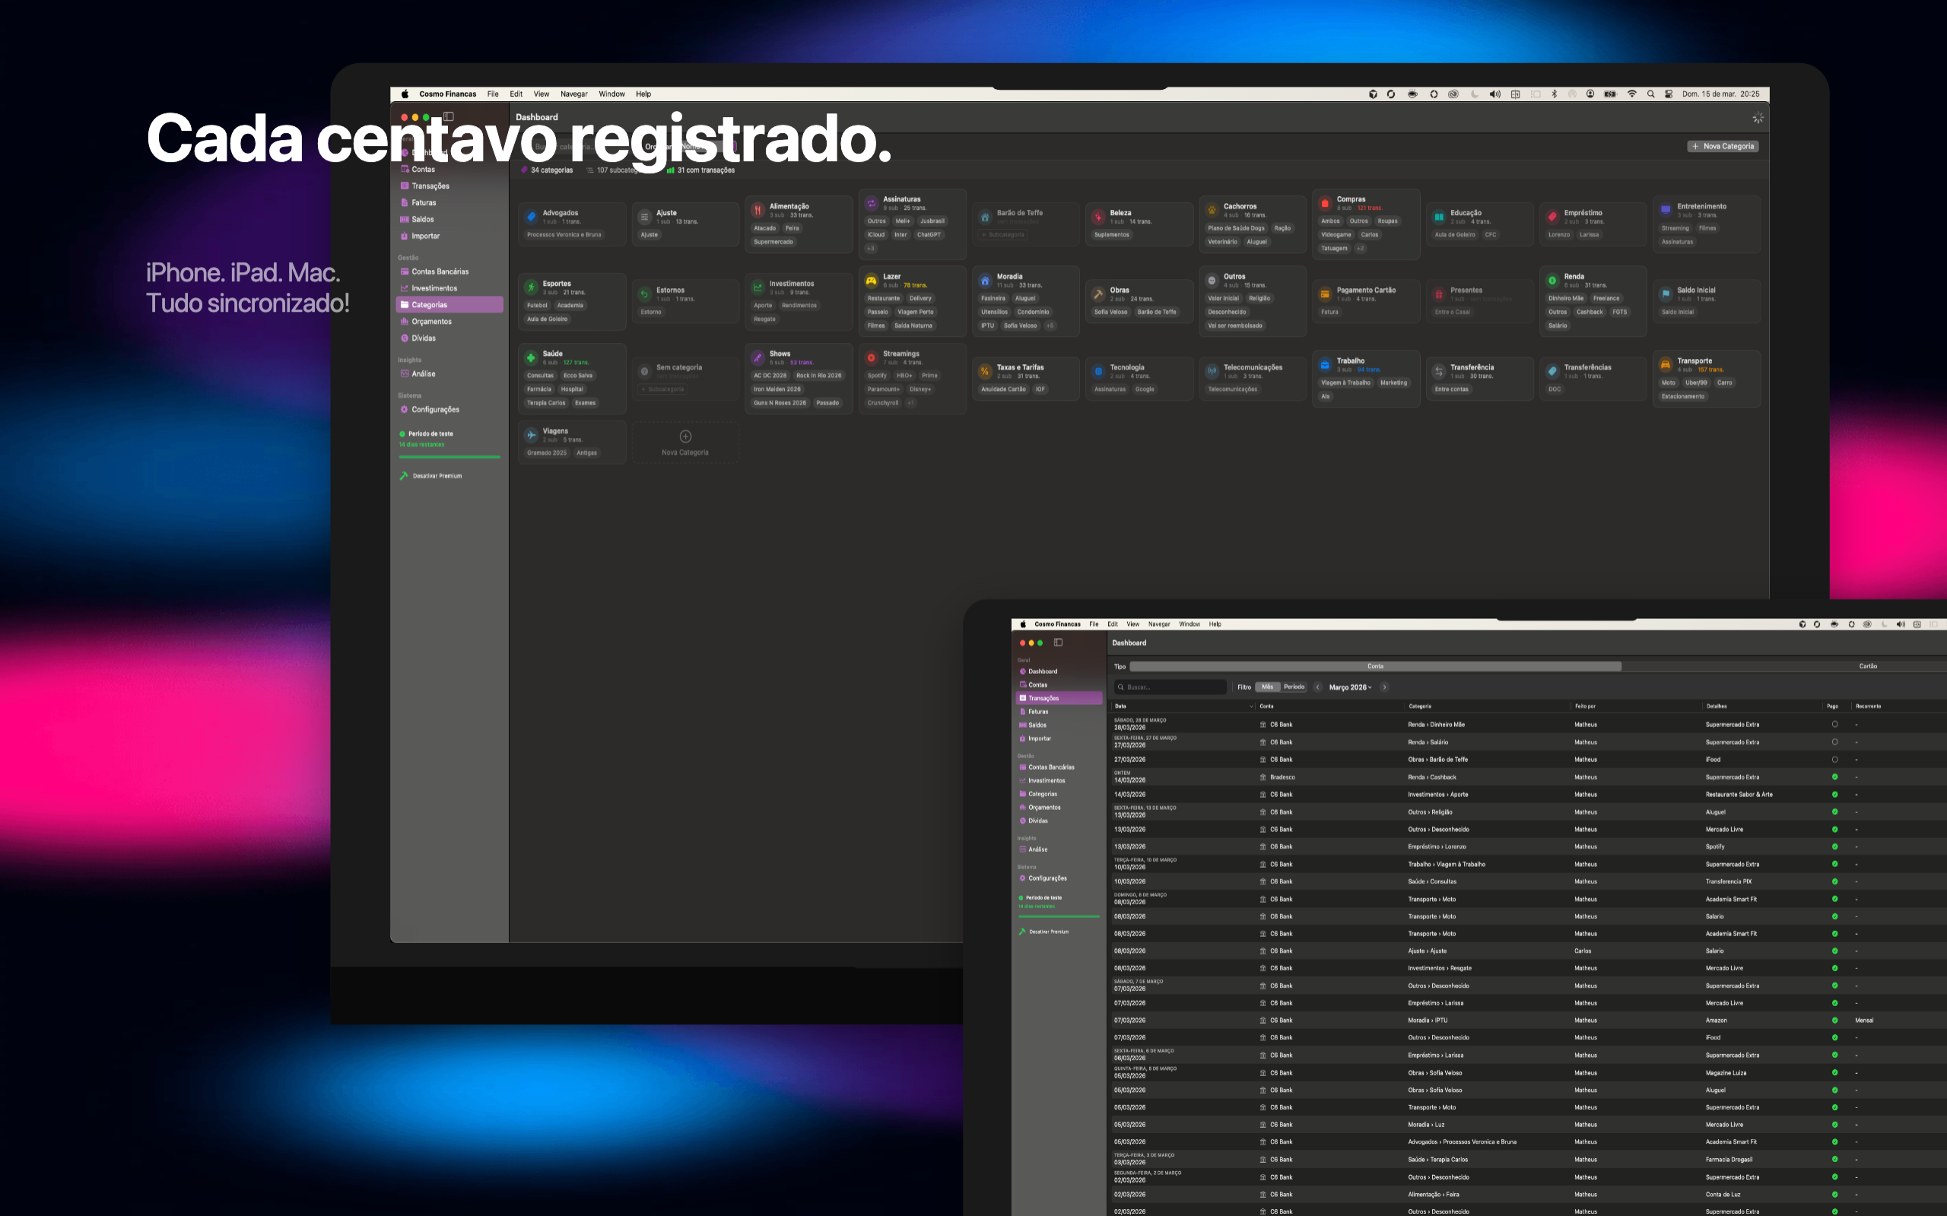Open Orçamentos from the Gestão section

[433, 321]
